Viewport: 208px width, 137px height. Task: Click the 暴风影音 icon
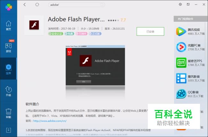[181, 78]
